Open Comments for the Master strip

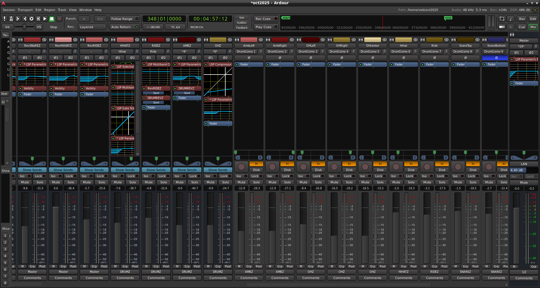tap(524, 278)
